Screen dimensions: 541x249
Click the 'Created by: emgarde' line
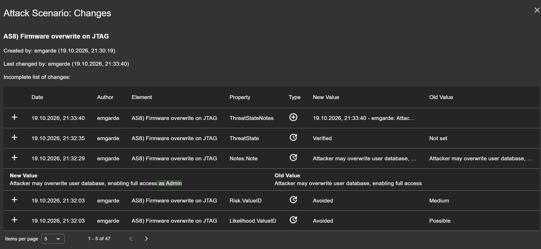pyautogui.click(x=59, y=51)
